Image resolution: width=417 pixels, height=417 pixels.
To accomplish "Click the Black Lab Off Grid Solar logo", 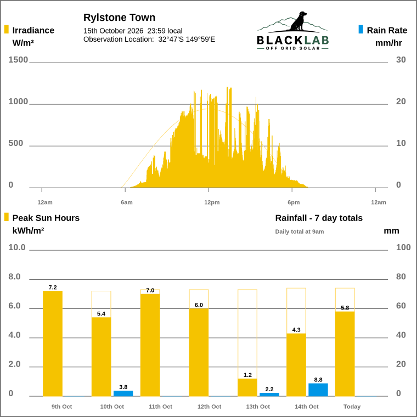I will pyautogui.click(x=292, y=31).
